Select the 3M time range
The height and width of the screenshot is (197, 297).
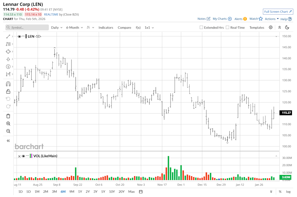click(x=54, y=192)
